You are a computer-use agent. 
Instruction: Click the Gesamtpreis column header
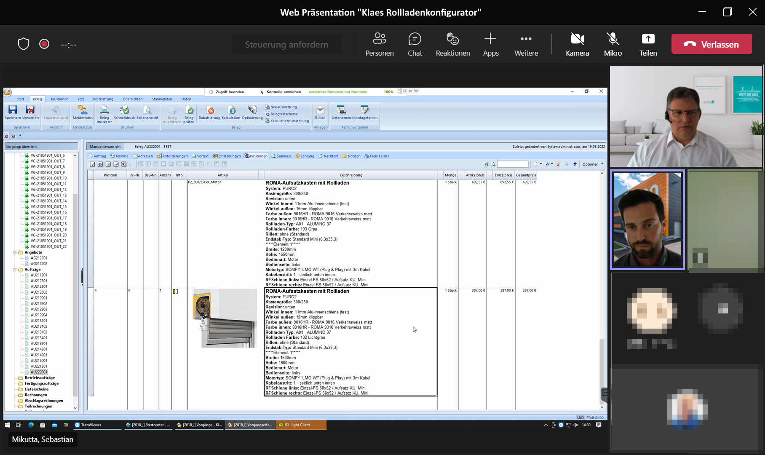coord(526,175)
